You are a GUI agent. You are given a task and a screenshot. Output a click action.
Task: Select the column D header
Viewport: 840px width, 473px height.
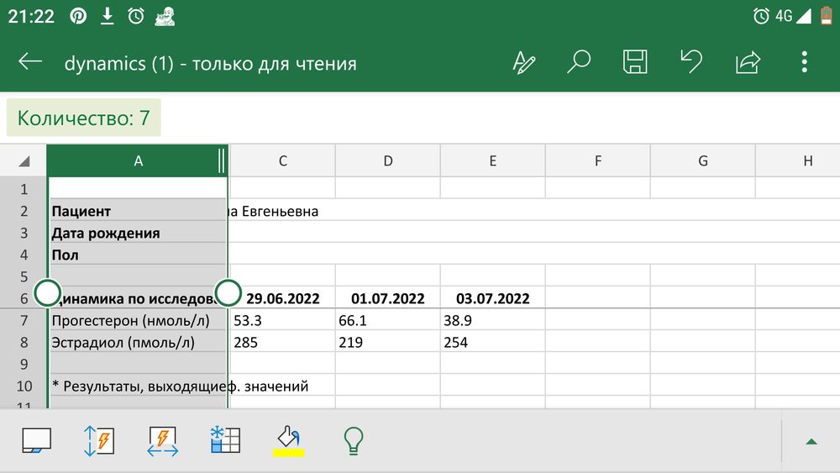coord(388,160)
